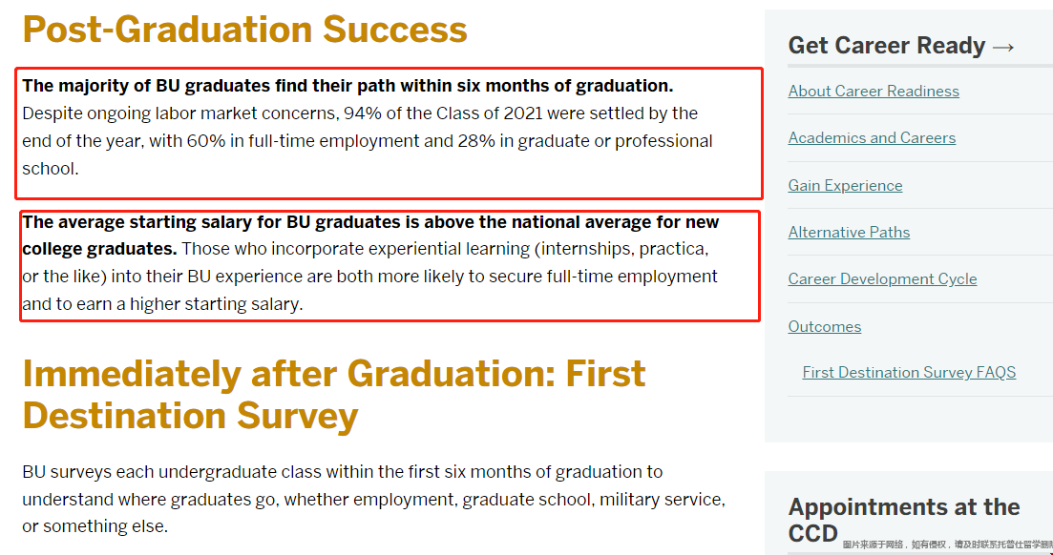The height and width of the screenshot is (555, 1053).
Task: Click the Get Career Ready heading arrow
Action: [1003, 47]
